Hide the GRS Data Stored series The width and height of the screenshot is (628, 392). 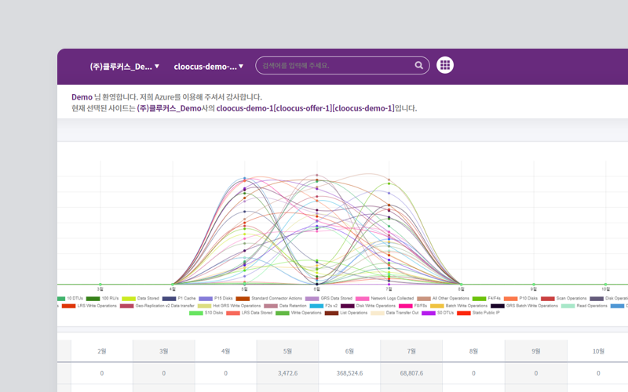(334, 299)
